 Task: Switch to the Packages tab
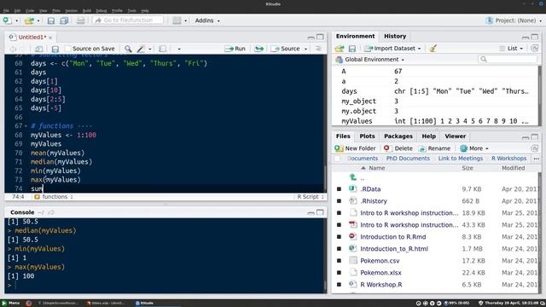click(x=398, y=136)
